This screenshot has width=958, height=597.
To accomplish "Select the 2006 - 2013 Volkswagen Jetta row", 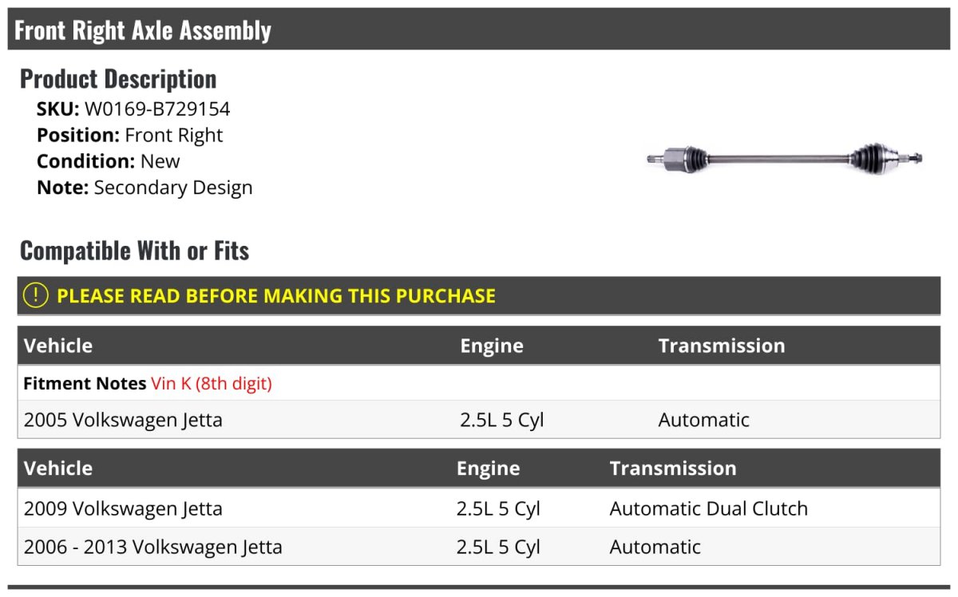I will pyautogui.click(x=479, y=547).
